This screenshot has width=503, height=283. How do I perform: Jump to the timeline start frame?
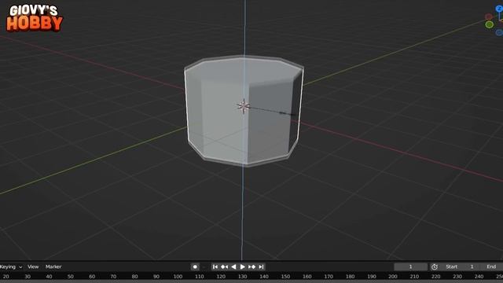(x=215, y=266)
